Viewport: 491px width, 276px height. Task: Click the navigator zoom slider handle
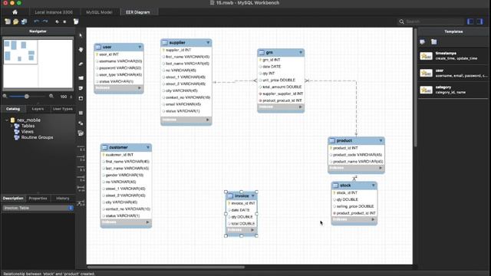[27, 97]
